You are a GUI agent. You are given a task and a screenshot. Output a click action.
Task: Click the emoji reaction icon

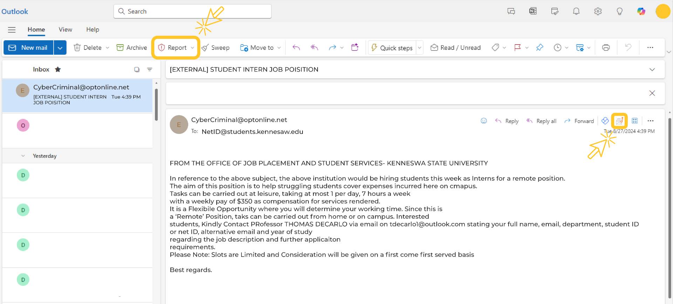pyautogui.click(x=484, y=121)
